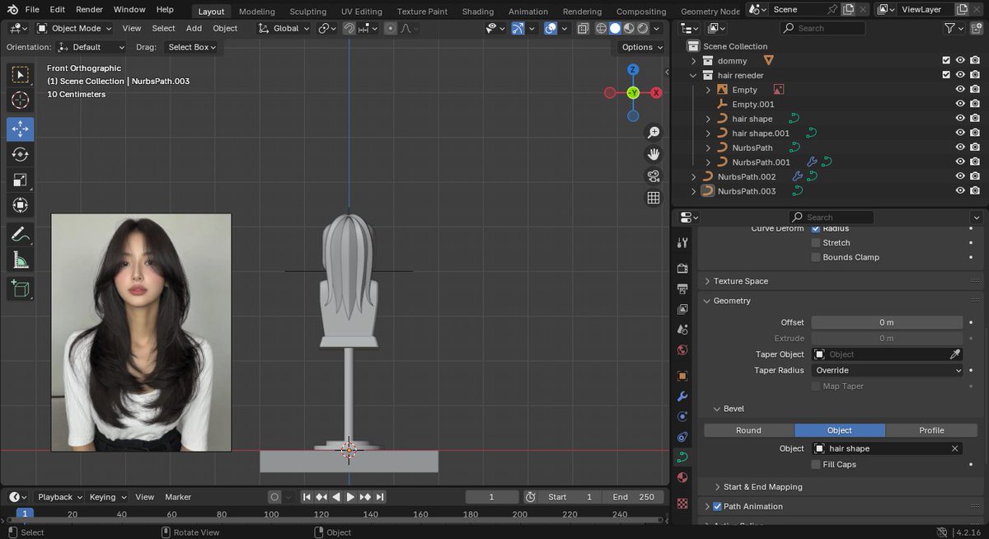Image resolution: width=989 pixels, height=539 pixels.
Task: Switch to the UV Editing workspace tab
Action: (362, 12)
